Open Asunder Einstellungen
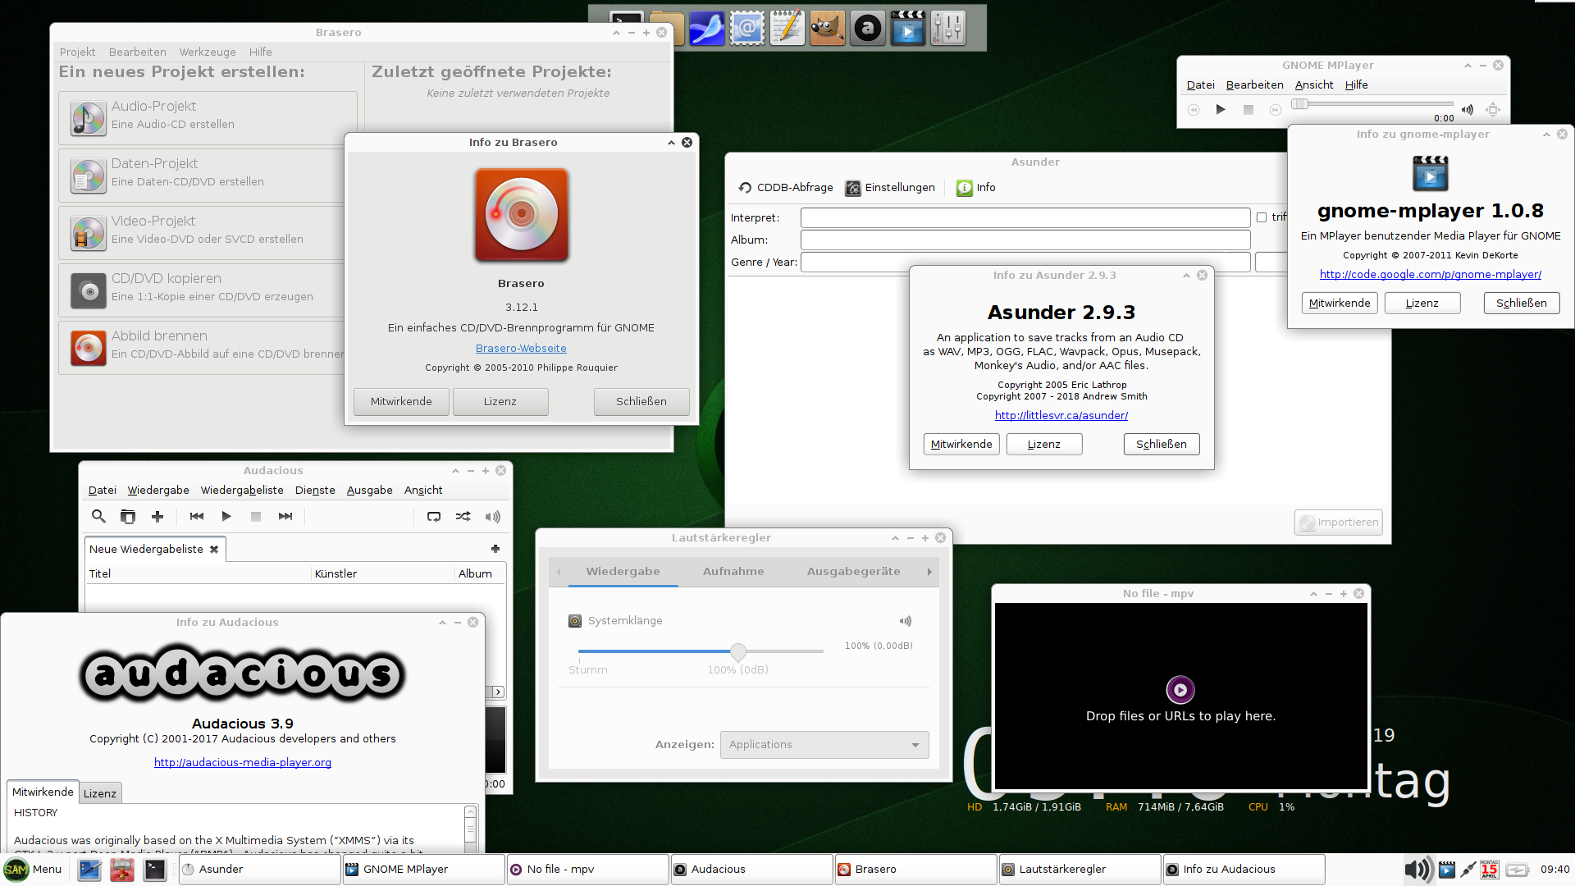 pos(891,188)
